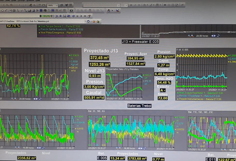Revert top-right trend with refresh icon

[218, 36]
